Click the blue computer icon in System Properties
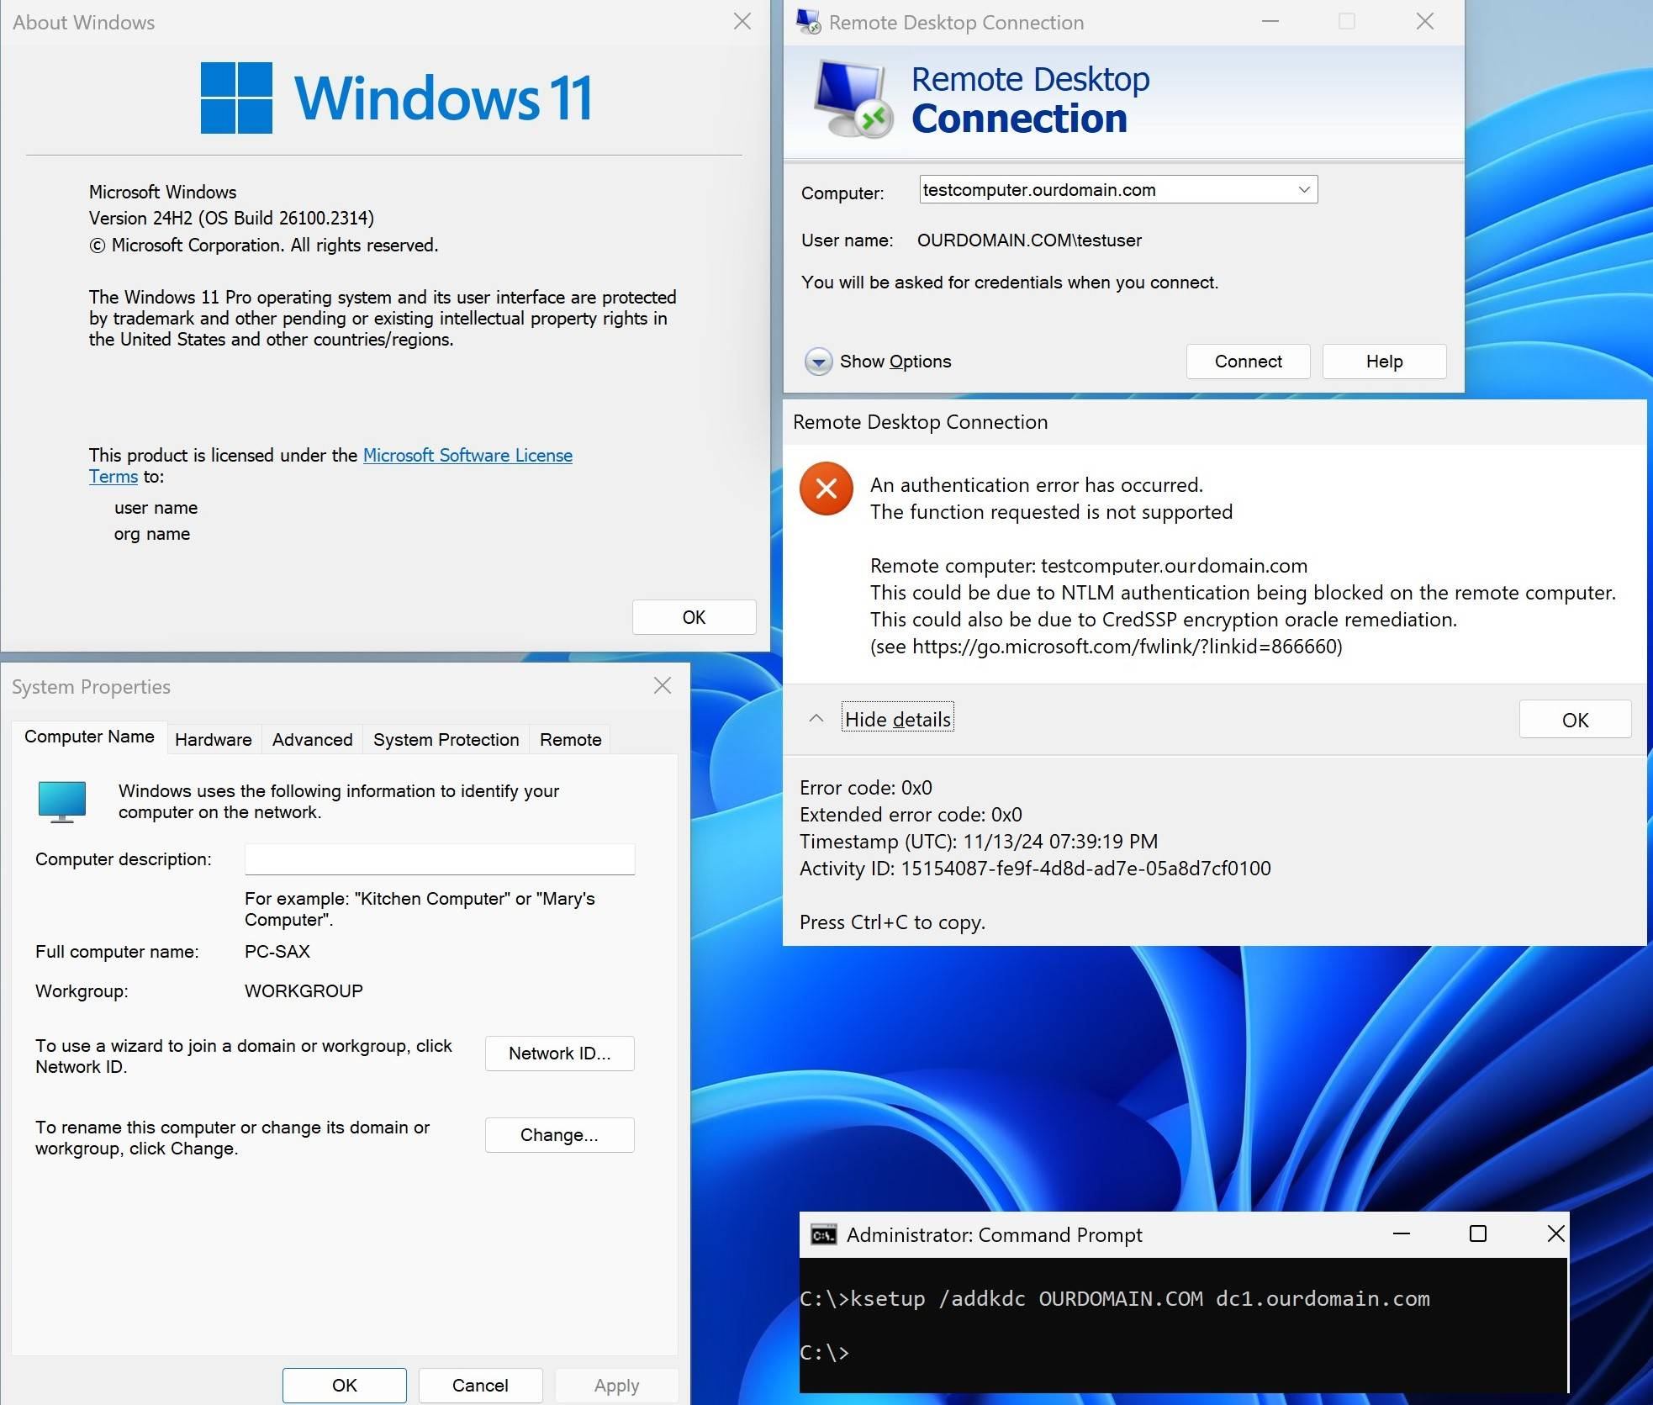The height and width of the screenshot is (1405, 1653). coord(62,801)
